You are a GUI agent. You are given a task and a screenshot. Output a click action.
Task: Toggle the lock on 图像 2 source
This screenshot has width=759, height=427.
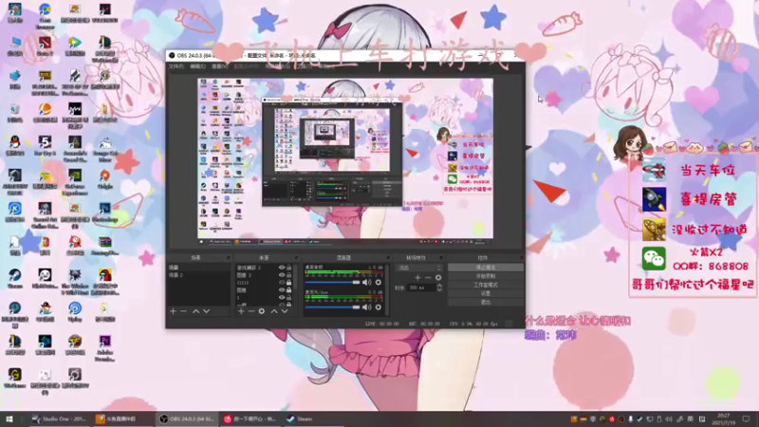289,275
